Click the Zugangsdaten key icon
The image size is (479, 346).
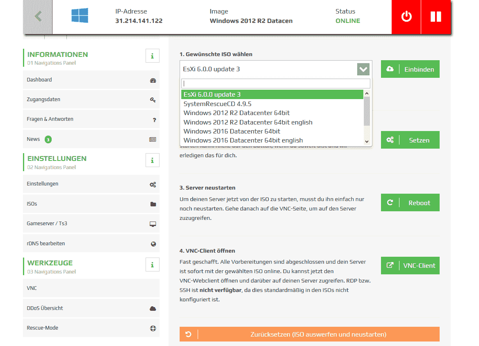click(153, 100)
